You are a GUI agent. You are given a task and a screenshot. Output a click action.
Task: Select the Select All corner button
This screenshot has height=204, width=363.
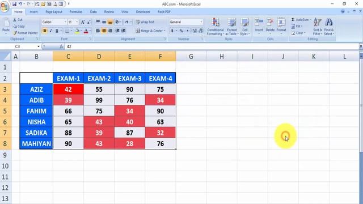[6, 57]
